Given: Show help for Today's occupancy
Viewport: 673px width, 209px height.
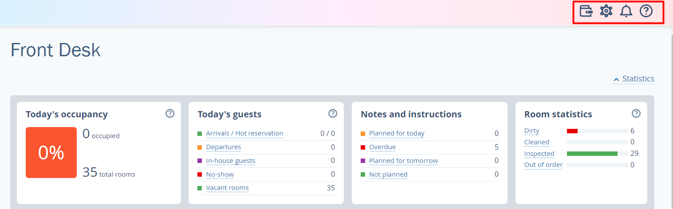Looking at the screenshot, I should pos(169,114).
